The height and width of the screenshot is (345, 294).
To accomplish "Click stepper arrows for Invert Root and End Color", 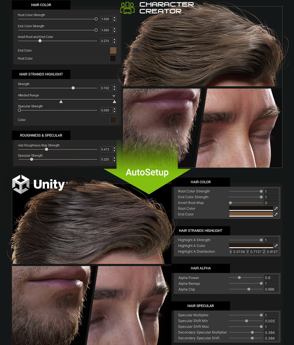I will (x=114, y=41).
